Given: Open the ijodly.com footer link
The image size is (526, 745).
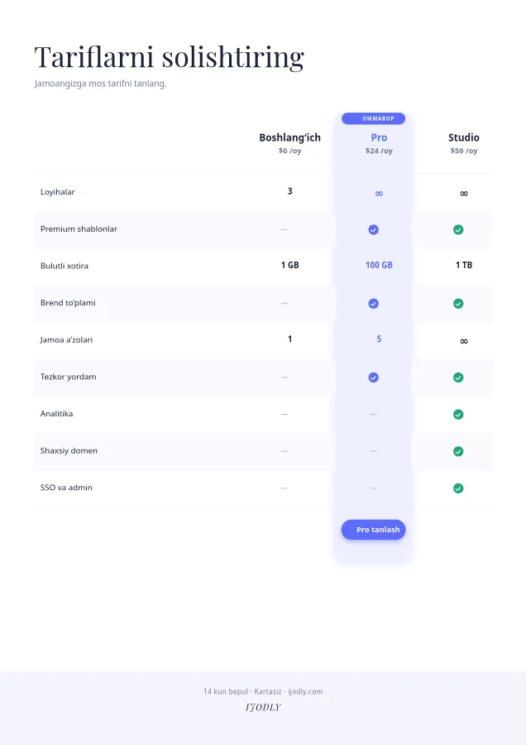Looking at the screenshot, I should pos(305,691).
